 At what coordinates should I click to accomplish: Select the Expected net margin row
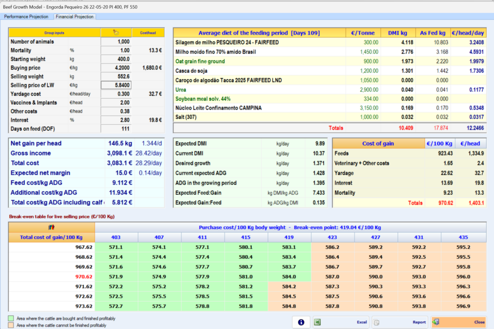click(x=86, y=173)
